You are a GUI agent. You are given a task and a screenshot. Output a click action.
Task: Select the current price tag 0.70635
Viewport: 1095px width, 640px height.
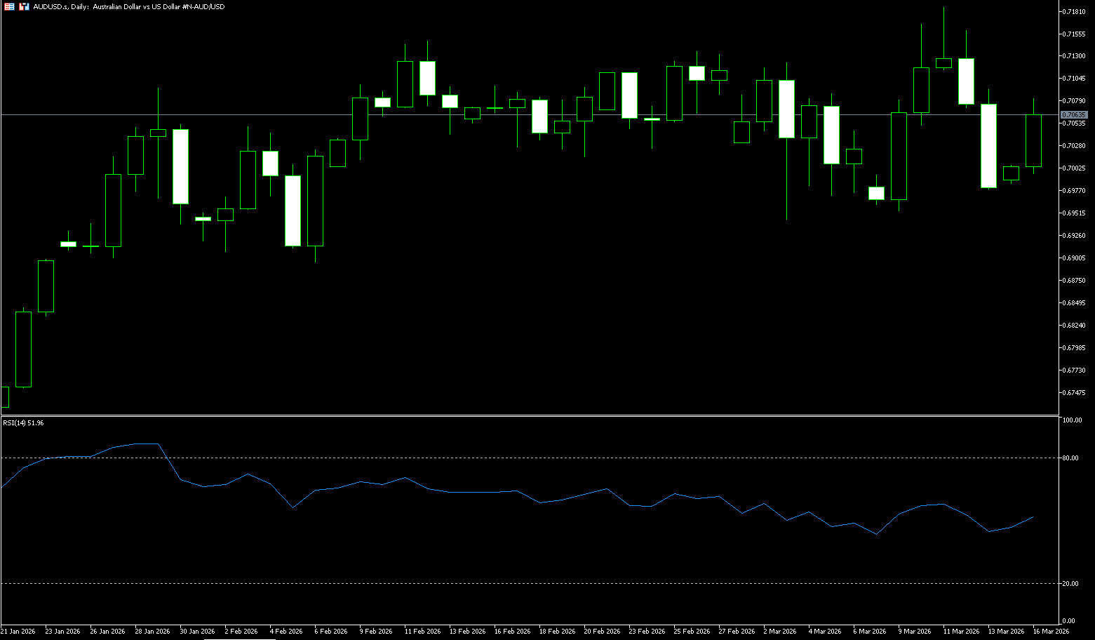[x=1074, y=114]
